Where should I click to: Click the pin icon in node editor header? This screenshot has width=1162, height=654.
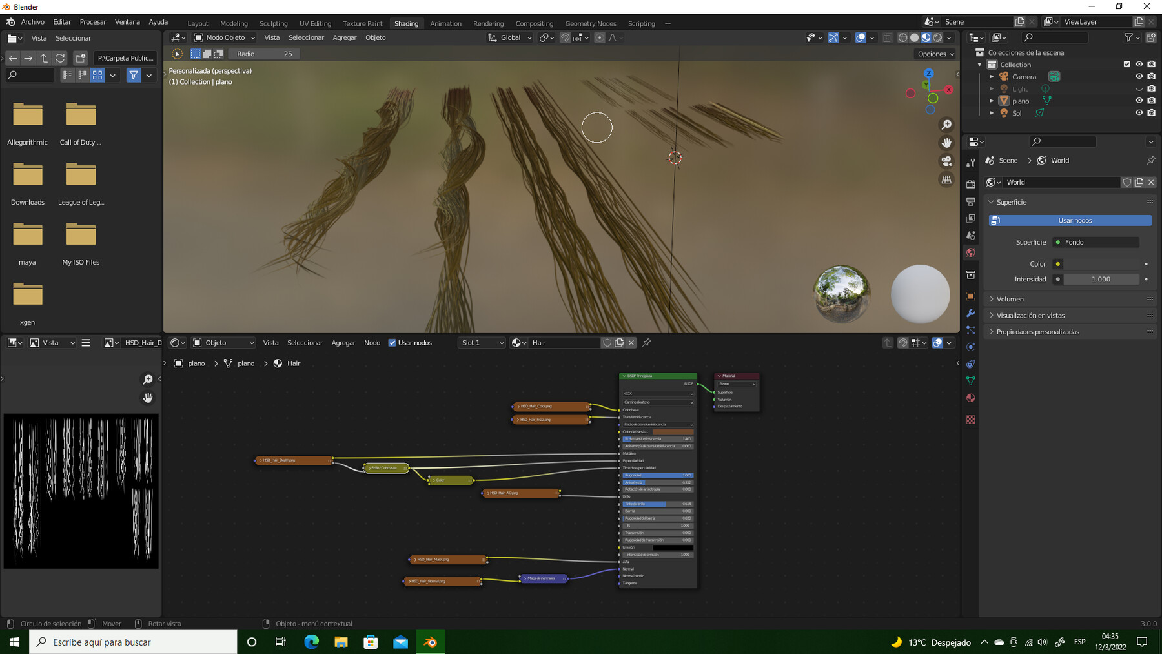tap(646, 343)
